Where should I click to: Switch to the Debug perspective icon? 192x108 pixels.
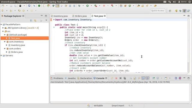coord(180,11)
